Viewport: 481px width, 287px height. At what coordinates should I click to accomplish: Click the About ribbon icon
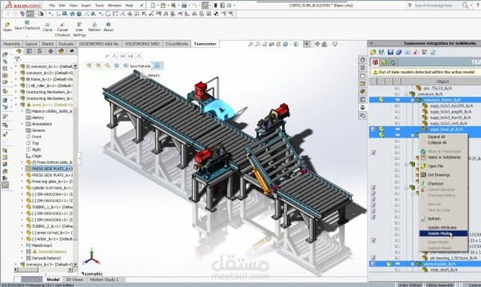pyautogui.click(x=108, y=25)
